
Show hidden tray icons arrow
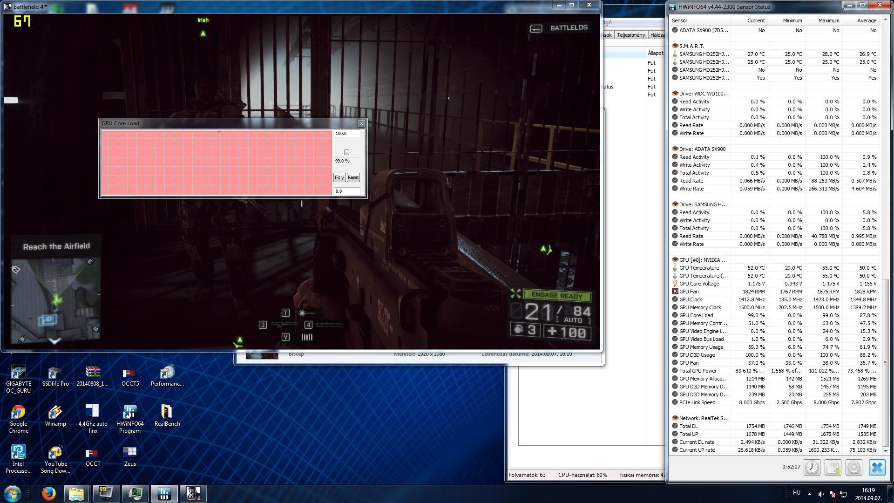pyautogui.click(x=809, y=494)
